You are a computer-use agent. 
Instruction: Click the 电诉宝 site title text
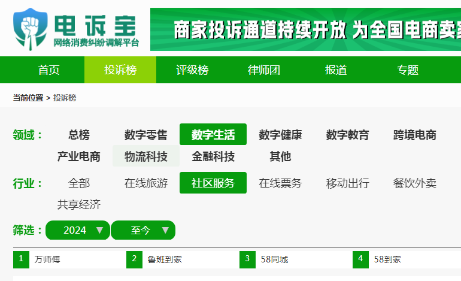click(96, 26)
